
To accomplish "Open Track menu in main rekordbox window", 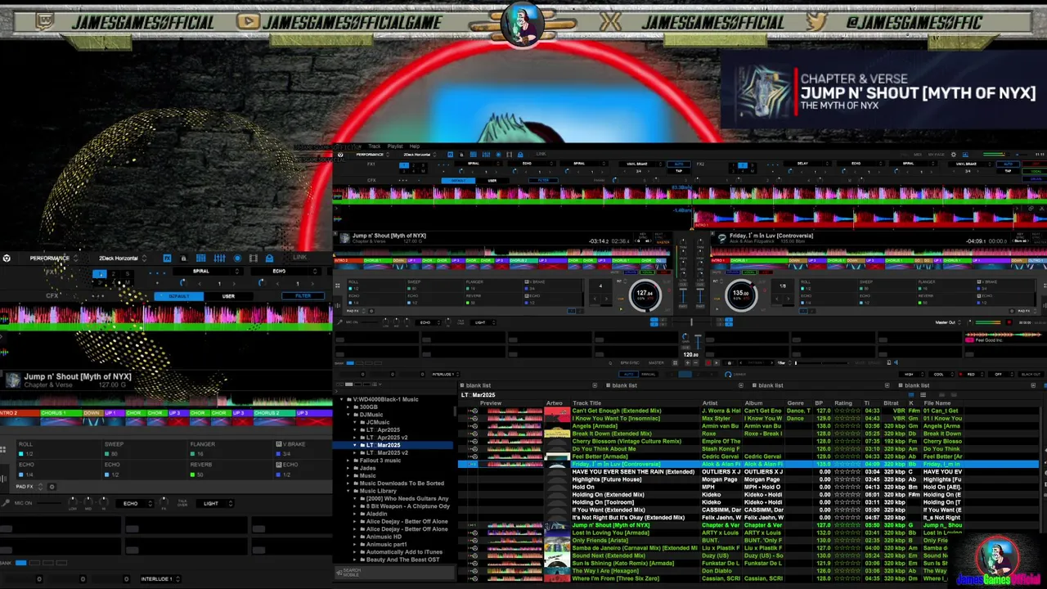I will [375, 146].
